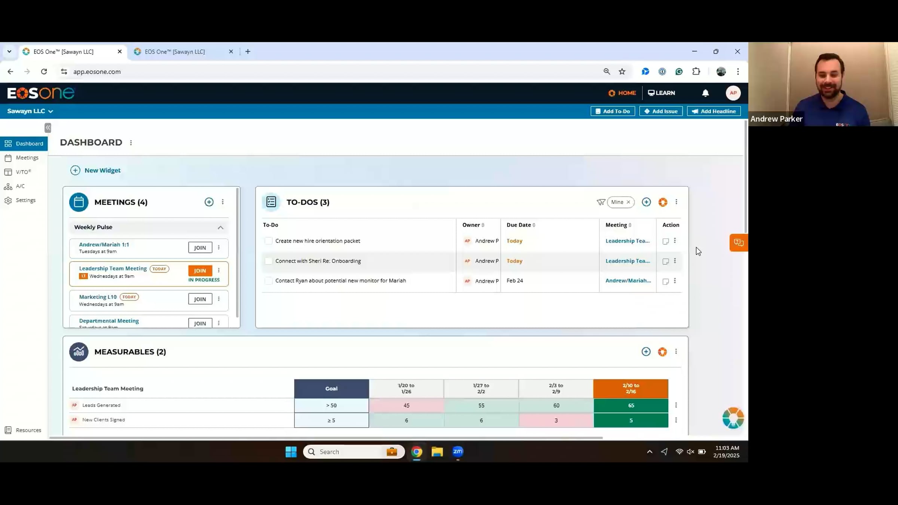The image size is (898, 505).
Task: Add a new To-Do with plus icon
Action: 646,202
